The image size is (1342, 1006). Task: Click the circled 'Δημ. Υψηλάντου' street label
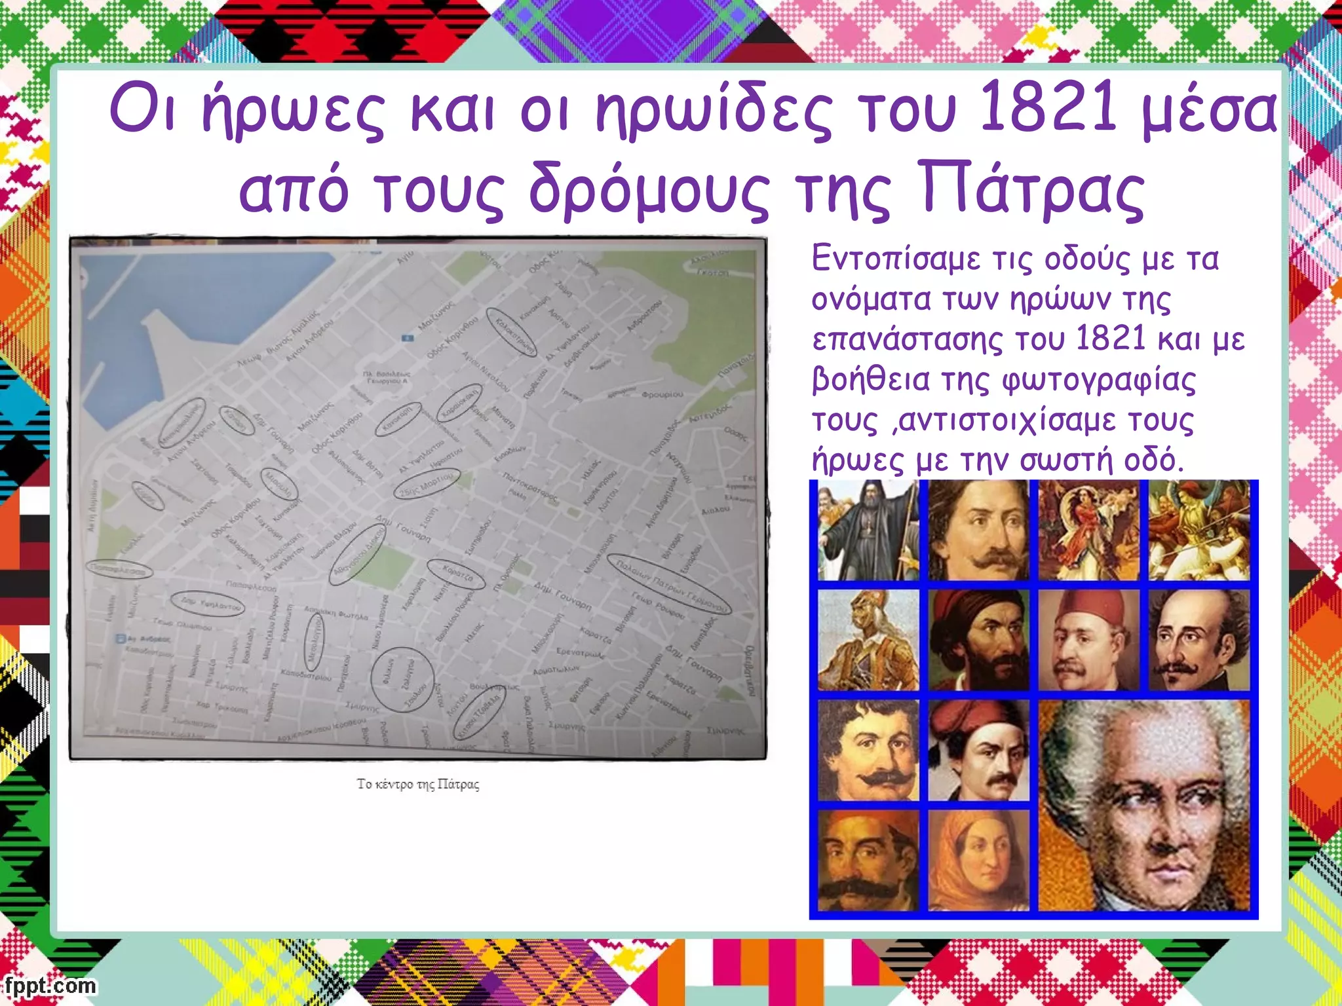[207, 603]
